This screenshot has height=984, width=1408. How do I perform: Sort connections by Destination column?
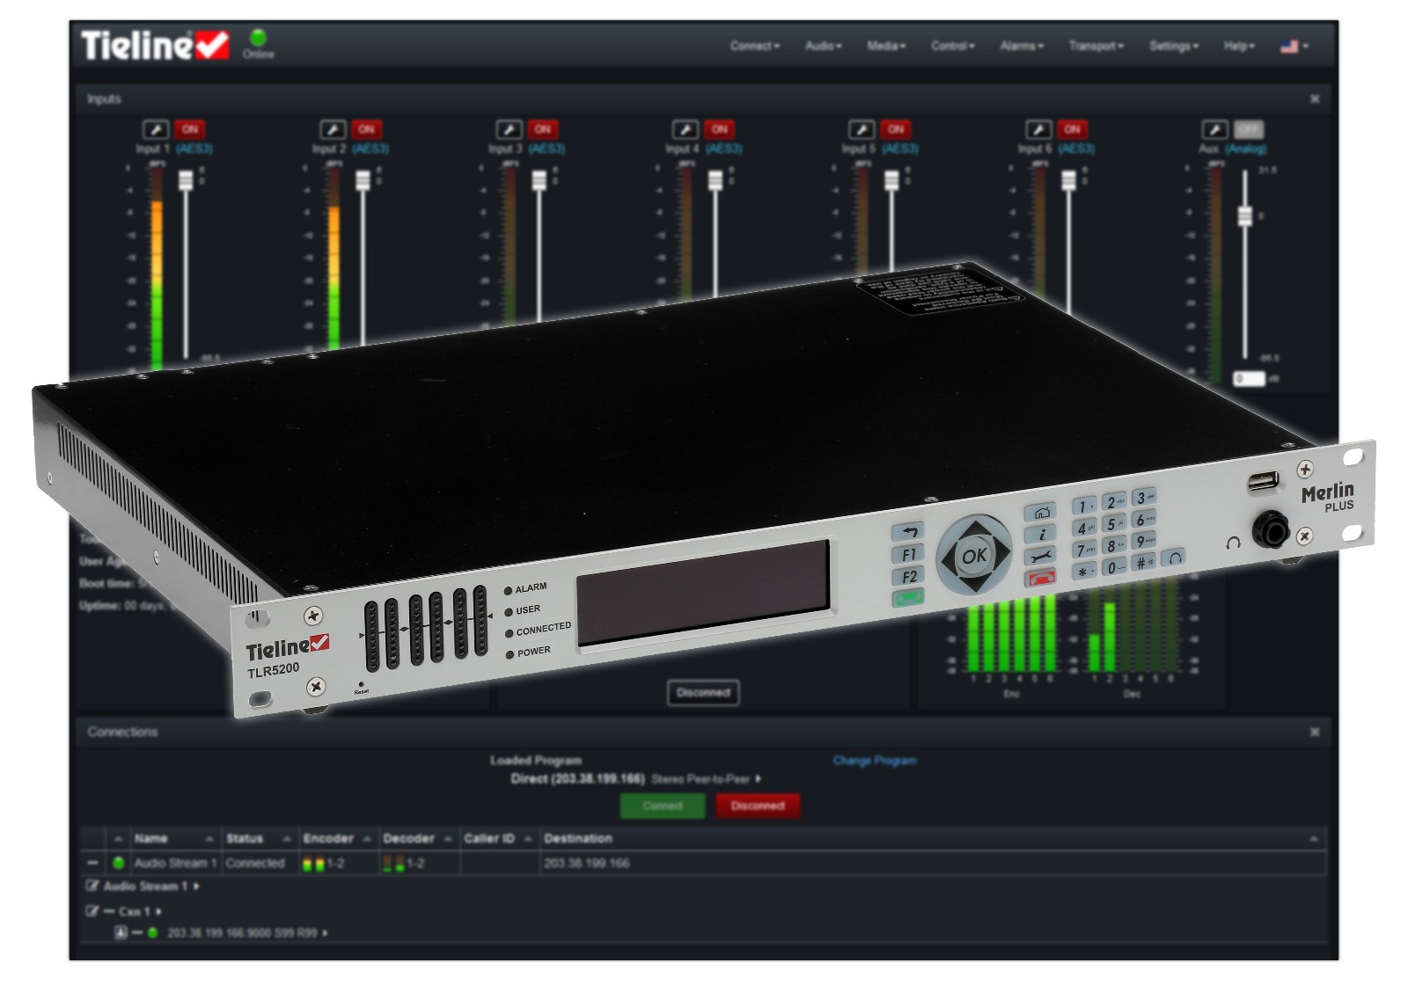click(932, 839)
